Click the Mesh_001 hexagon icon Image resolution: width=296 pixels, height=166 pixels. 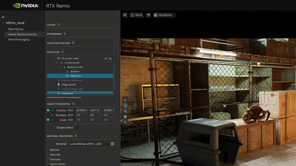(x=68, y=76)
